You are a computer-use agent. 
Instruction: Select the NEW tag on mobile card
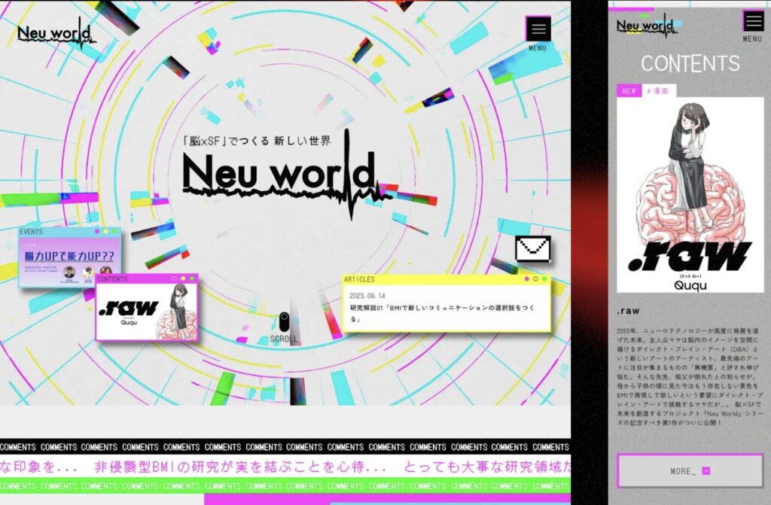[629, 91]
